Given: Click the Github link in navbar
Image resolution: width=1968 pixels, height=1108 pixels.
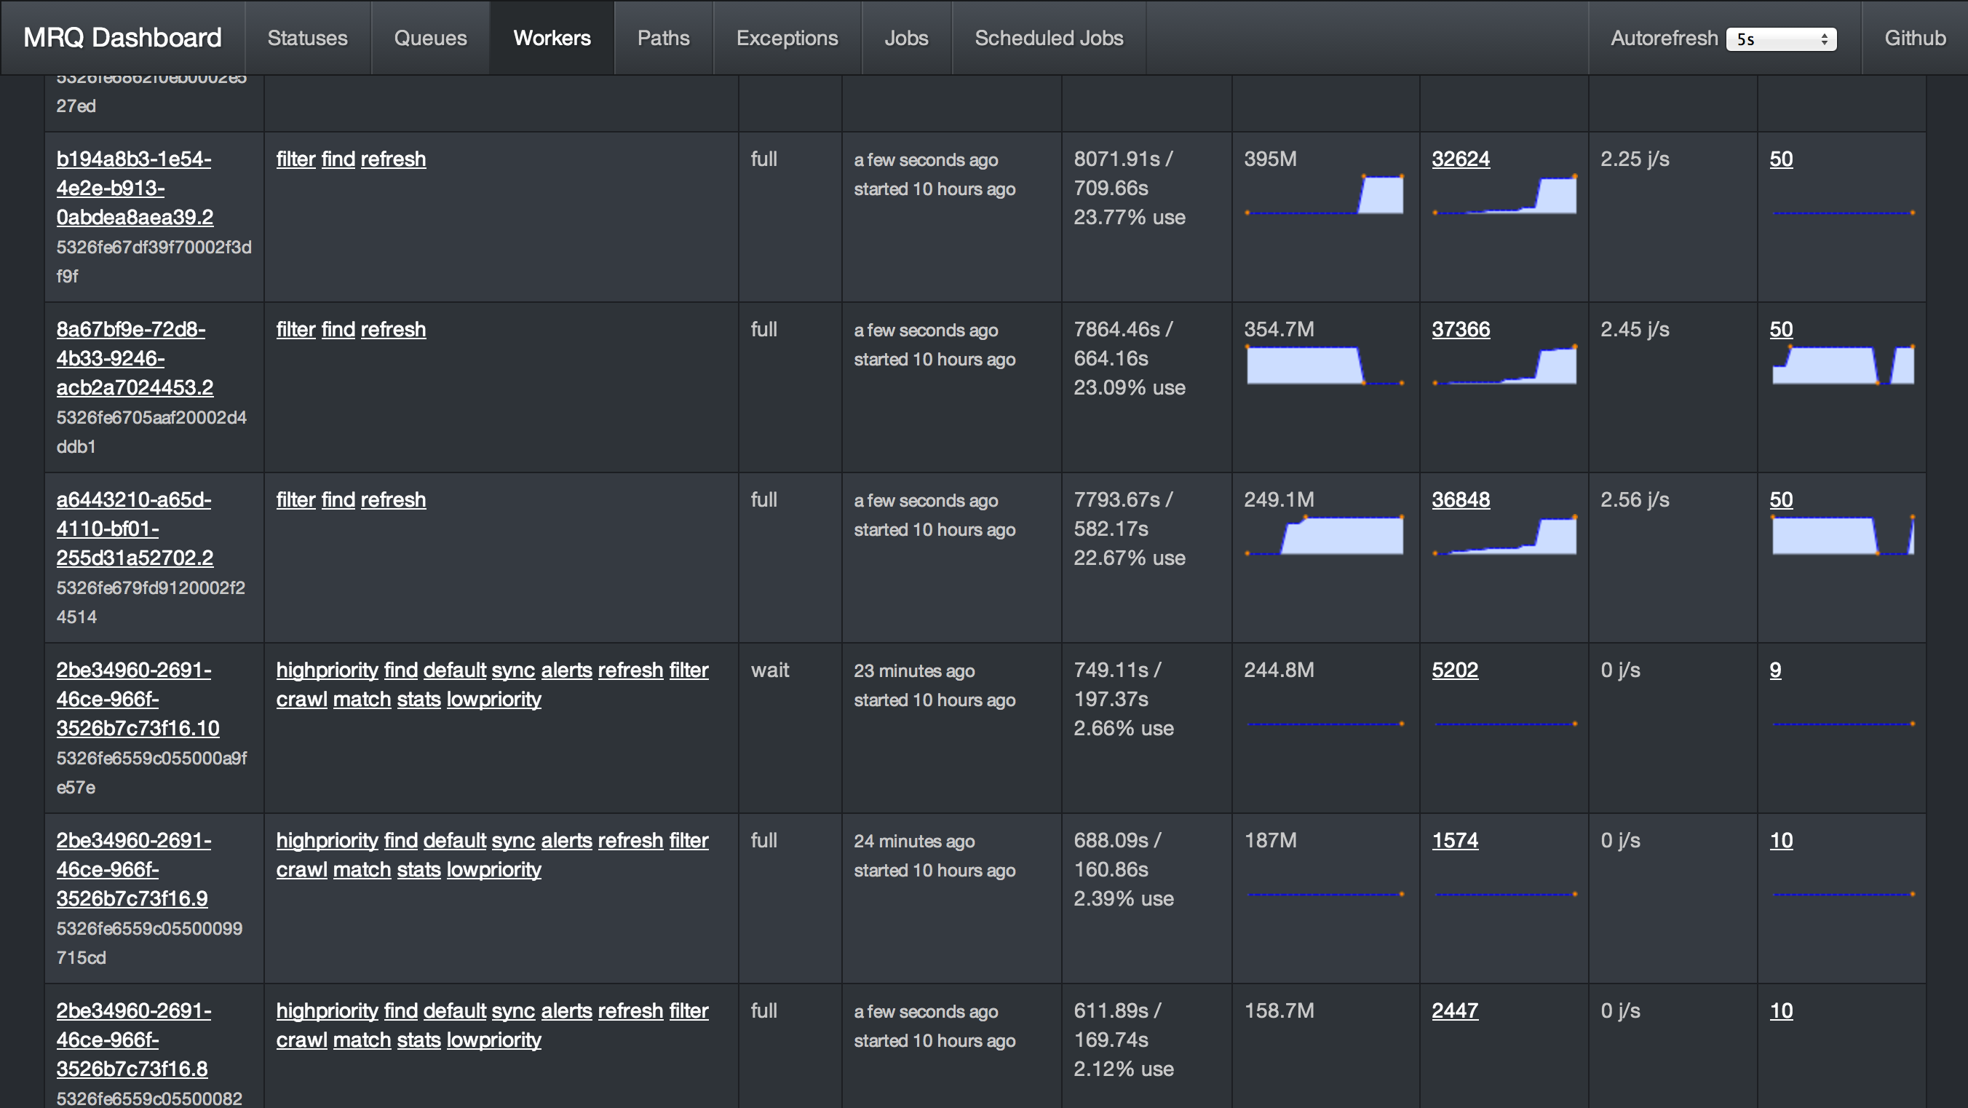Looking at the screenshot, I should point(1915,37).
